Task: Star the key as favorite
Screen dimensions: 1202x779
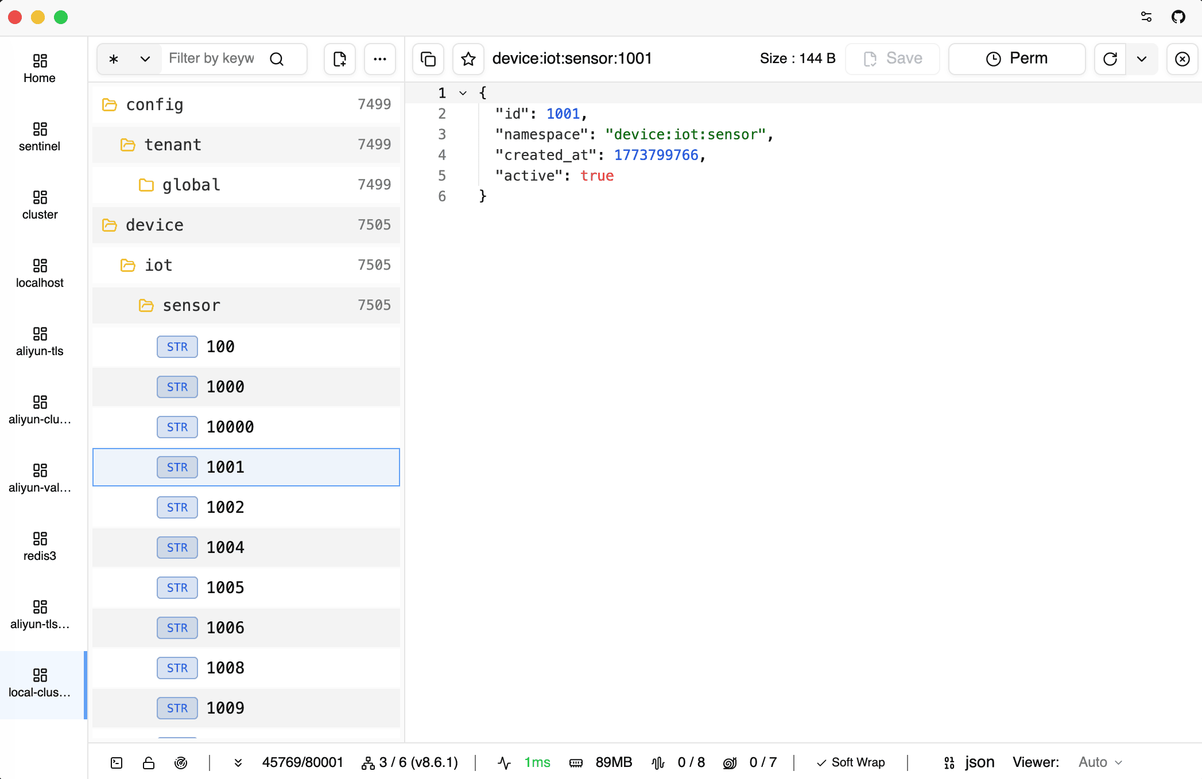Action: click(x=468, y=59)
